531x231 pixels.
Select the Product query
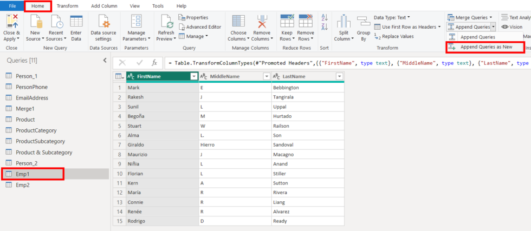tap(25, 120)
